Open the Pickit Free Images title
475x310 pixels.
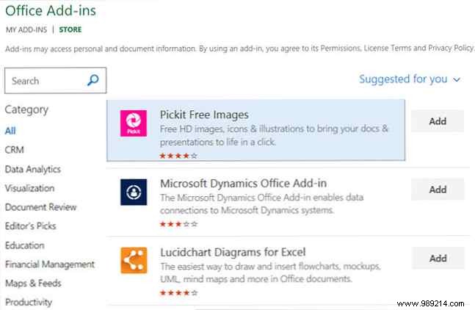[204, 115]
